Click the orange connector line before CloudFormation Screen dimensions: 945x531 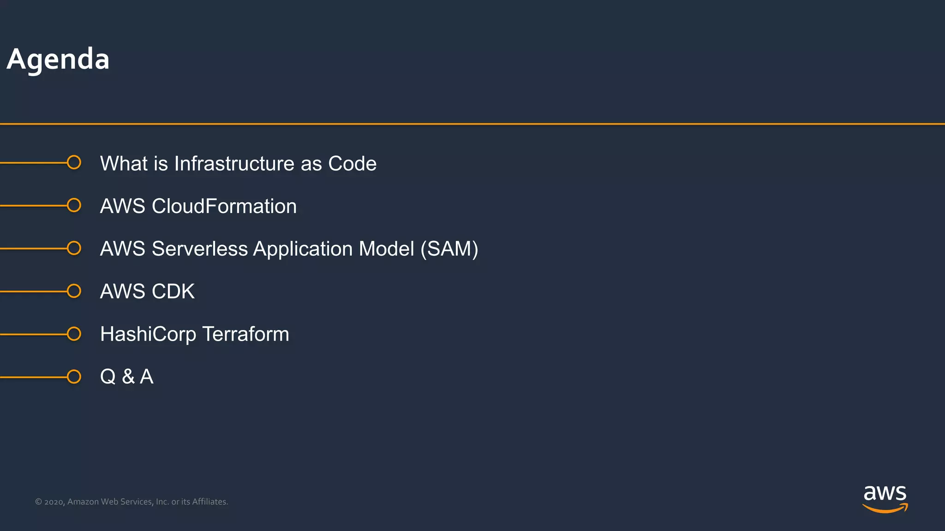coord(33,206)
